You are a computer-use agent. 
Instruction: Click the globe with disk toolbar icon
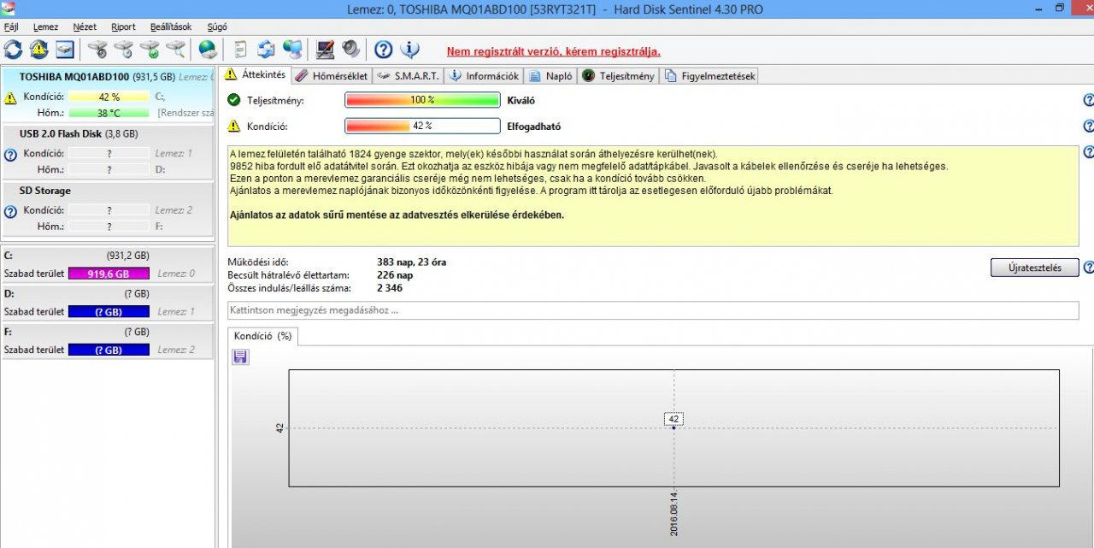pyautogui.click(x=208, y=50)
